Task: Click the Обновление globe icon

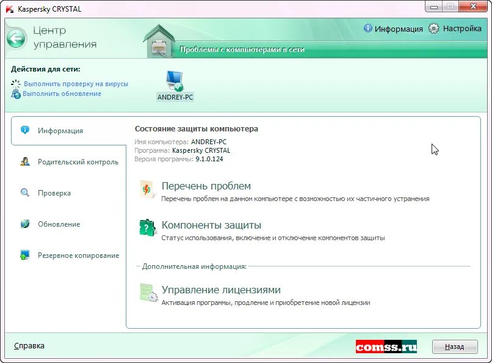Action: point(25,224)
